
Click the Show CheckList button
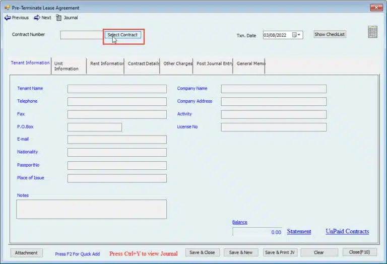[x=330, y=34]
